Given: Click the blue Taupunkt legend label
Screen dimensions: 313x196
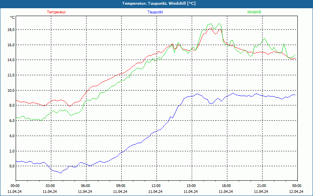Looking at the screenshot, I should [155, 12].
